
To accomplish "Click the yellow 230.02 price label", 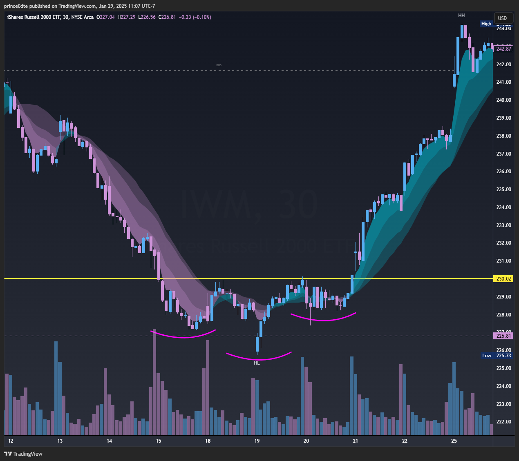I will [x=503, y=279].
